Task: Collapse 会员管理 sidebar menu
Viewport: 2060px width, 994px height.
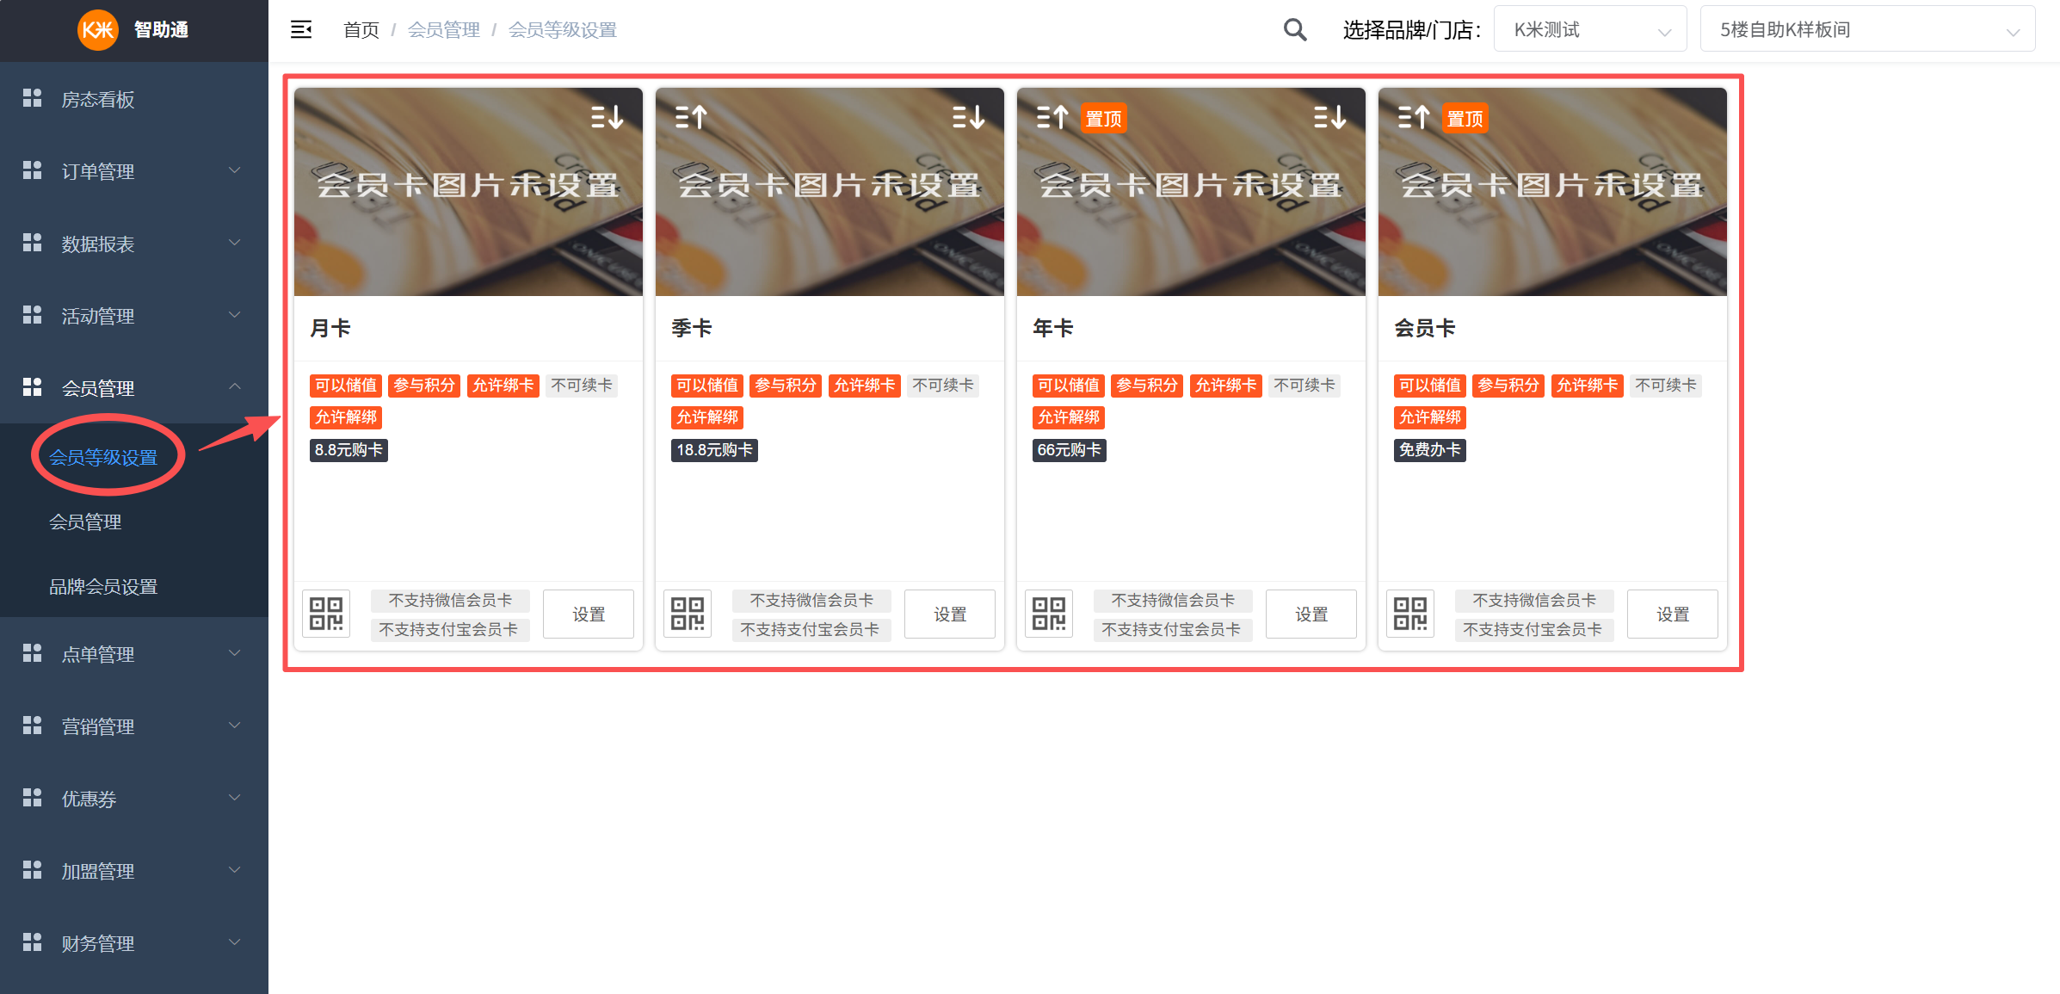Action: (134, 388)
